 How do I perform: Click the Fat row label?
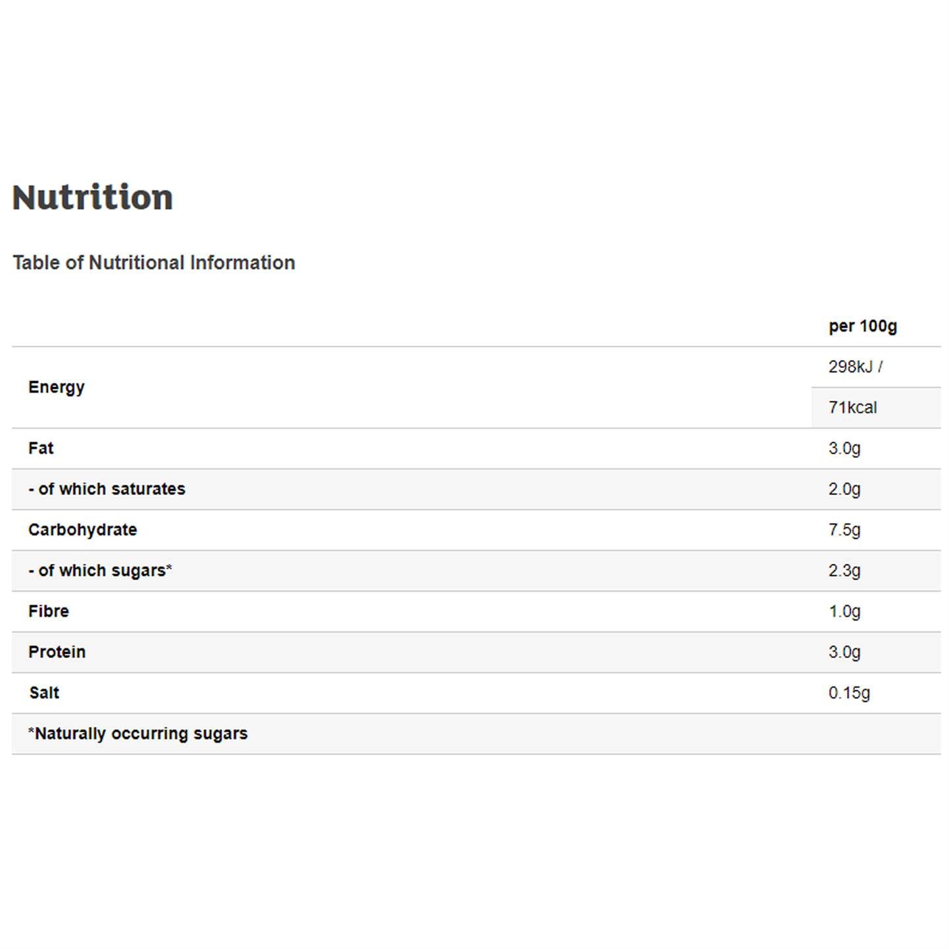click(x=41, y=448)
